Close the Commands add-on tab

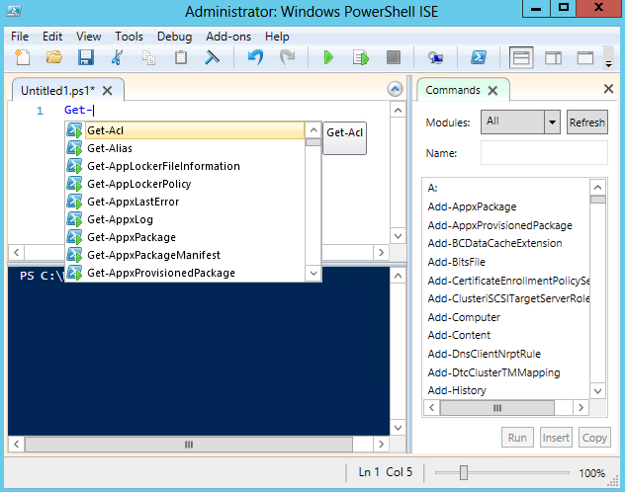(492, 90)
